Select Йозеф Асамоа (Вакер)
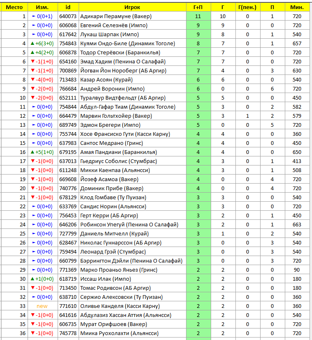 point(109,179)
